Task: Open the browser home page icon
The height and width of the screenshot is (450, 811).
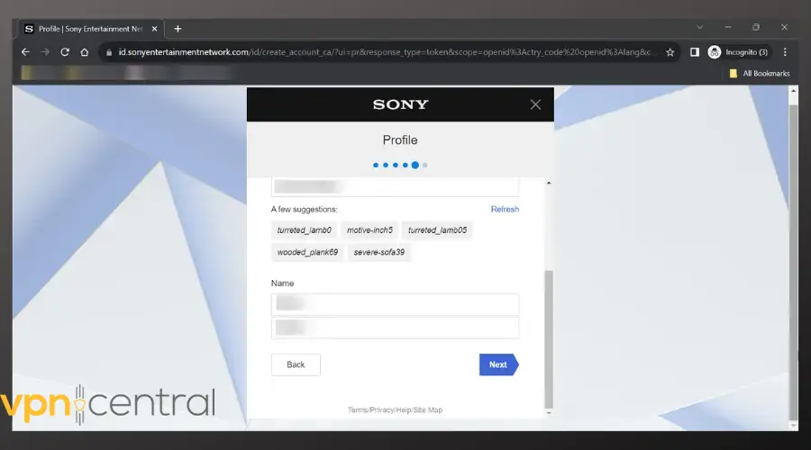Action: [85, 52]
